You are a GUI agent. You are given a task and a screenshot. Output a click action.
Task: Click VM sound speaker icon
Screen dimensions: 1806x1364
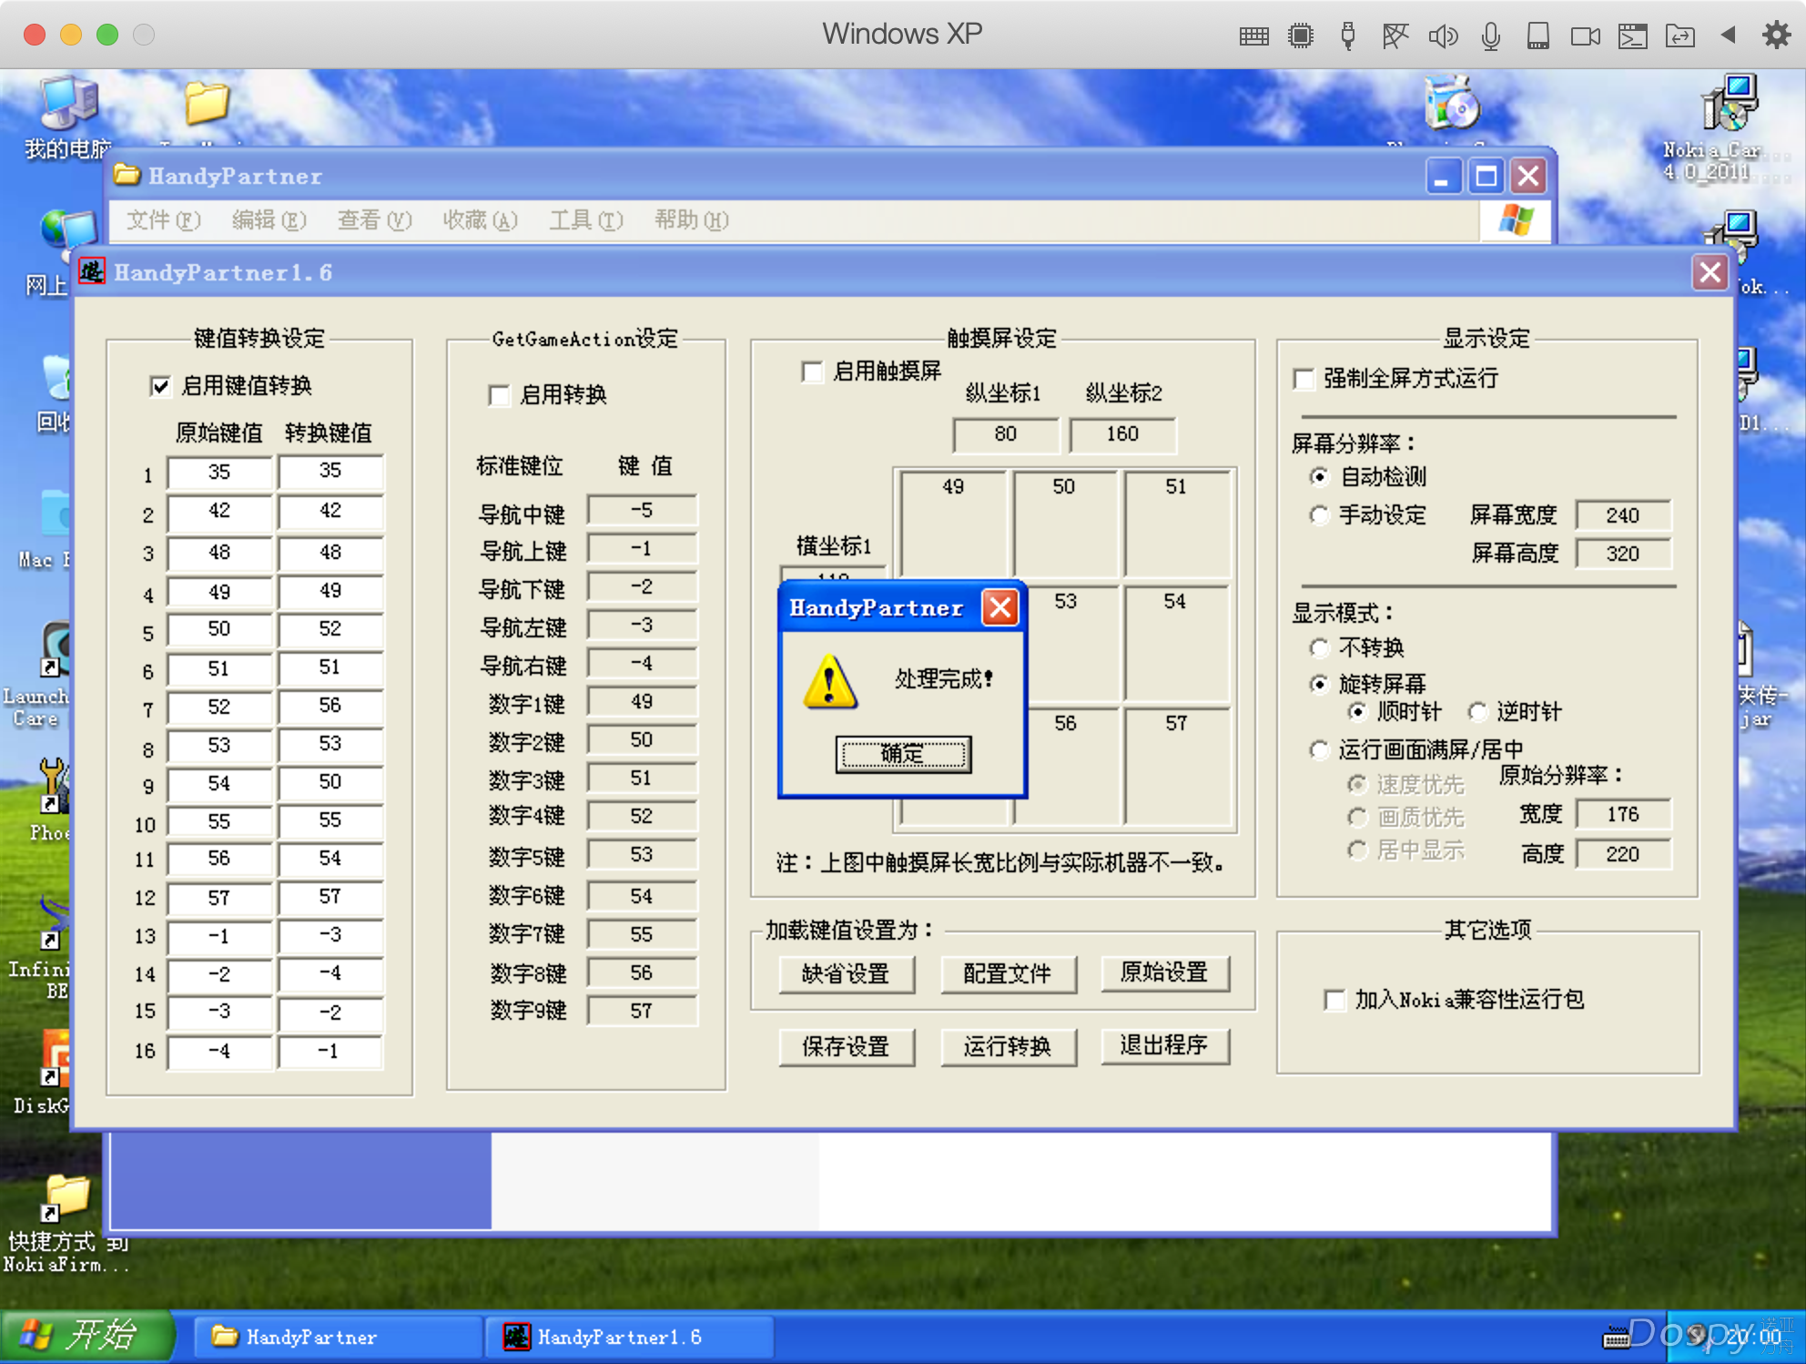pos(1443,36)
